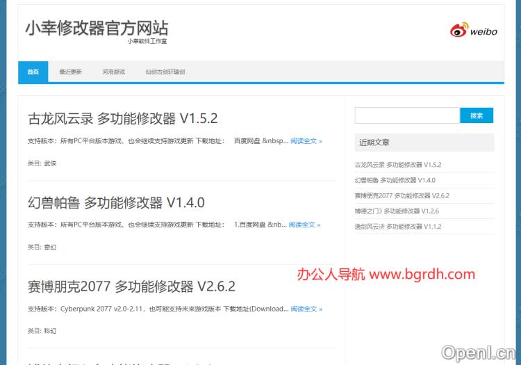Open the 仙剑古剑轩辕剑 navigation tab
521x365 pixels.
coord(165,72)
